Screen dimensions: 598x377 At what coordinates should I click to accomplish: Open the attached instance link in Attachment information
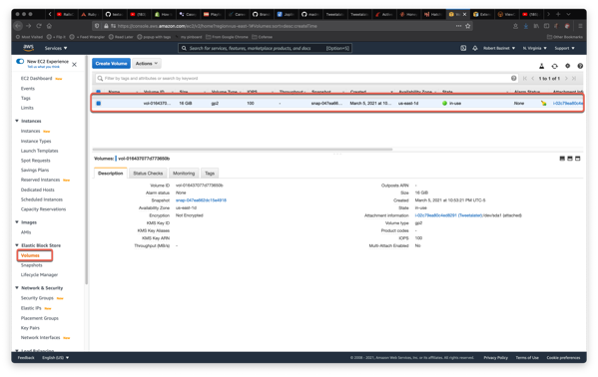click(448, 215)
